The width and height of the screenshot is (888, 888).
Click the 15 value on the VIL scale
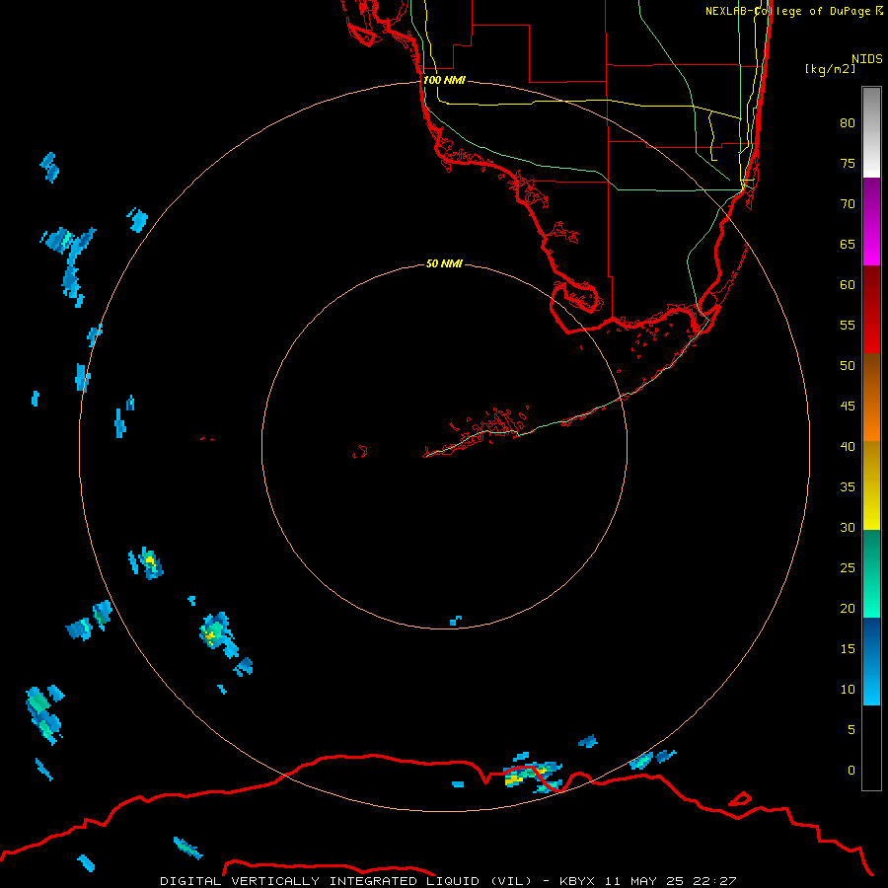pos(848,648)
